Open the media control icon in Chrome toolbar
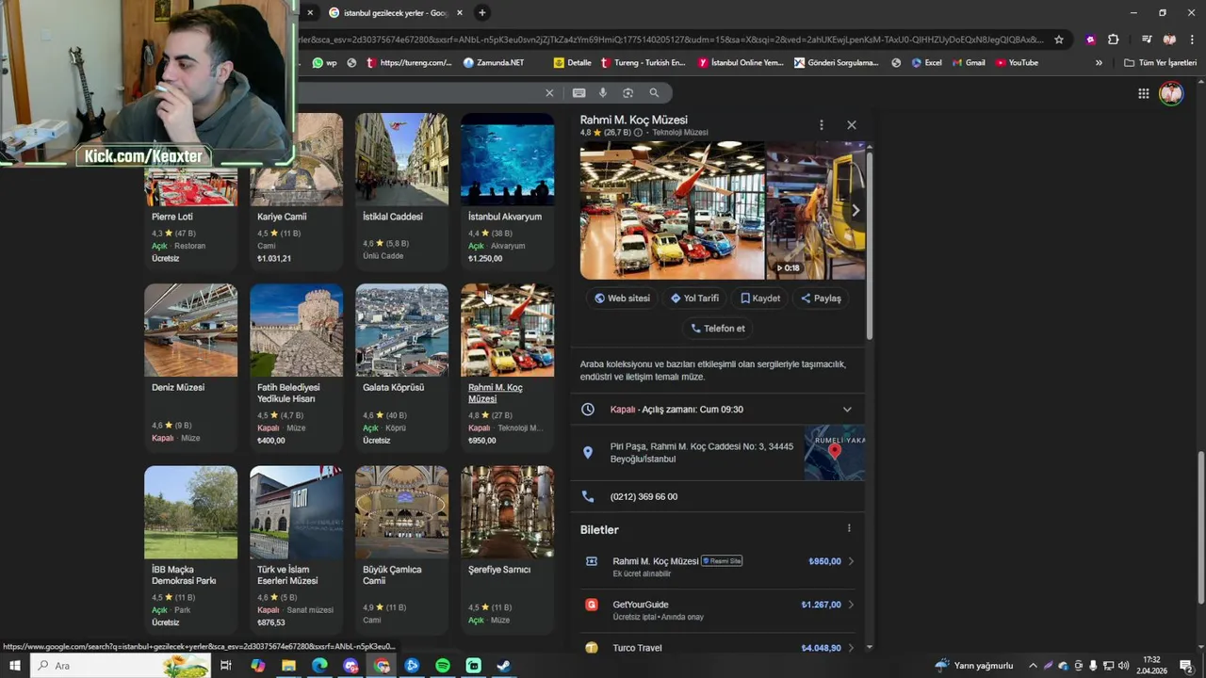 point(1147,40)
